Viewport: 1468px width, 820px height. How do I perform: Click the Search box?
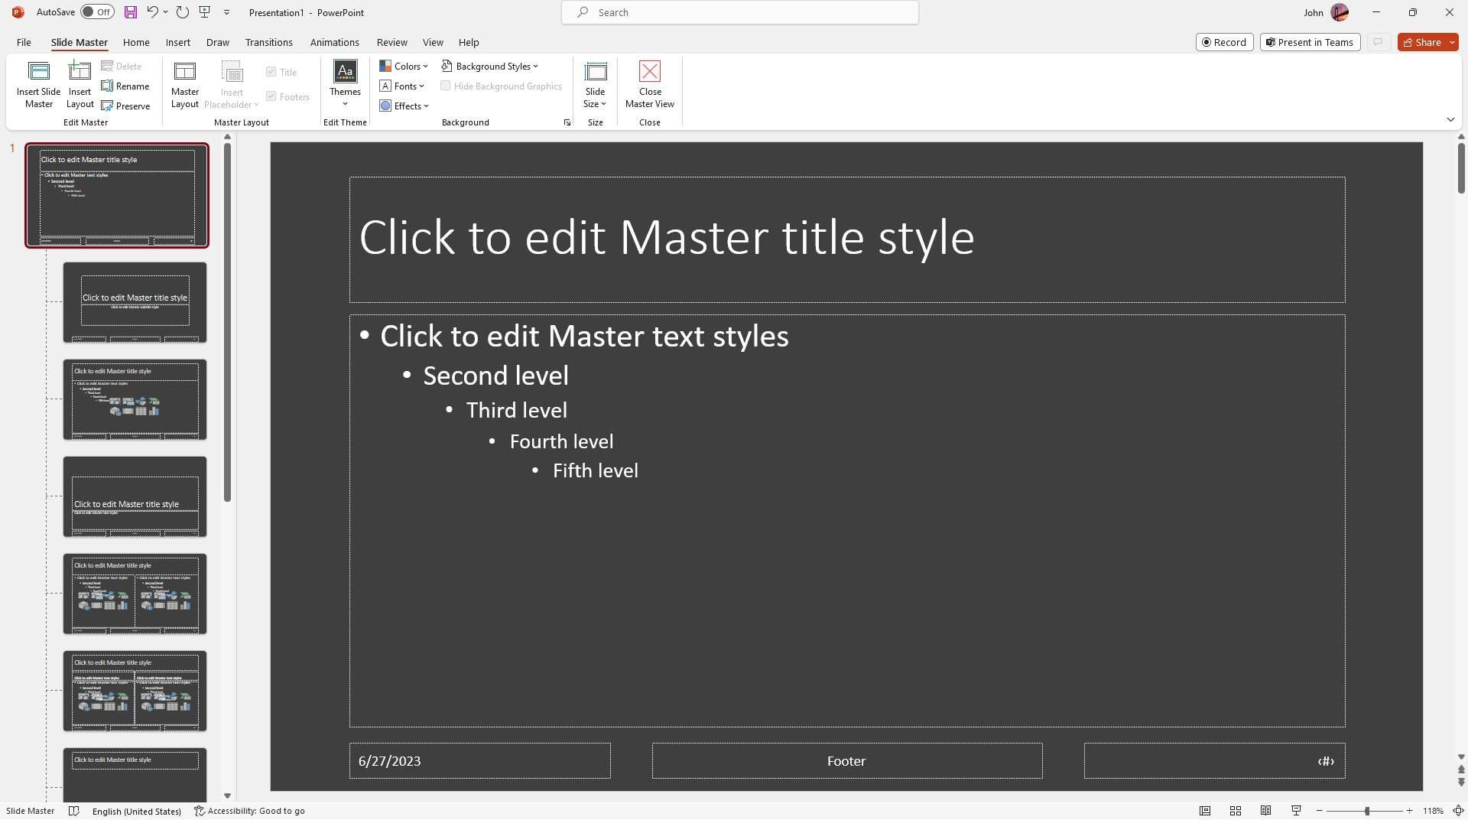[739, 12]
